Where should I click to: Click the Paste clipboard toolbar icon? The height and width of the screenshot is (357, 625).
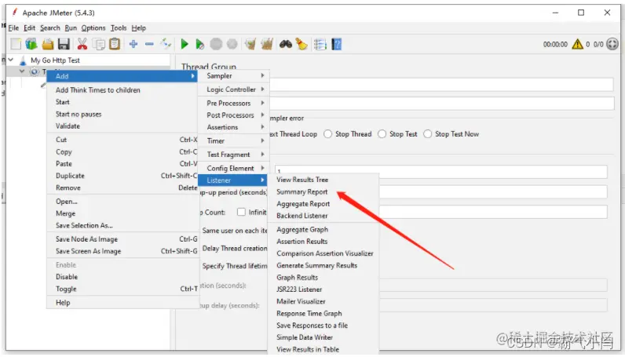pos(115,44)
